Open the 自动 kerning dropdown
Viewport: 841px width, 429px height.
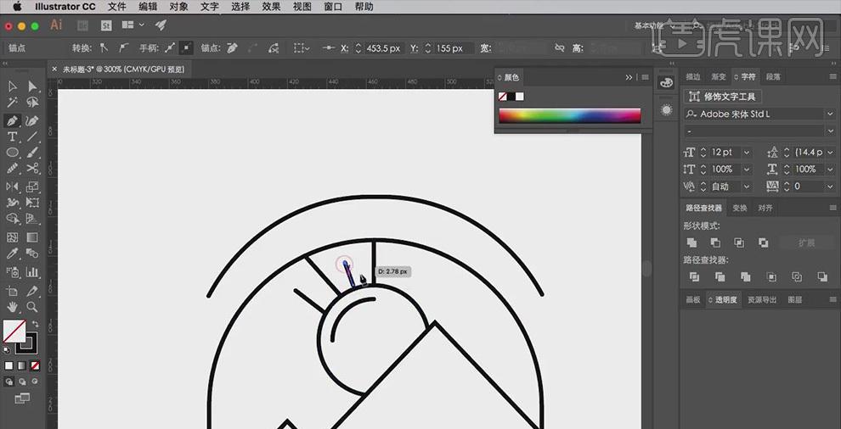tap(747, 187)
